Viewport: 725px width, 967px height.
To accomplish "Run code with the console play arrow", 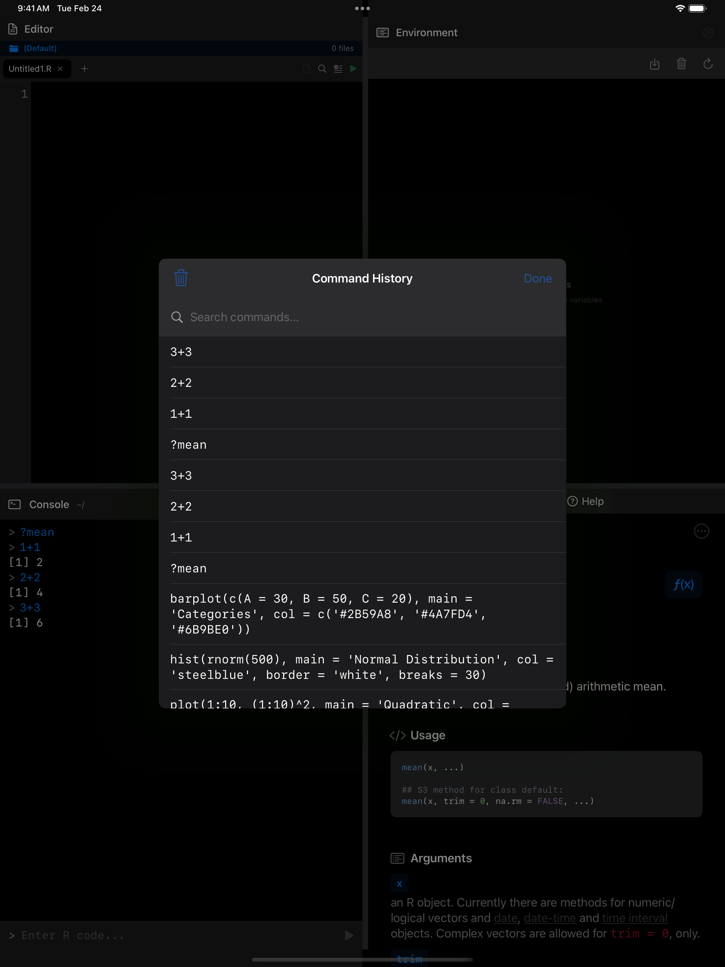I will (348, 935).
